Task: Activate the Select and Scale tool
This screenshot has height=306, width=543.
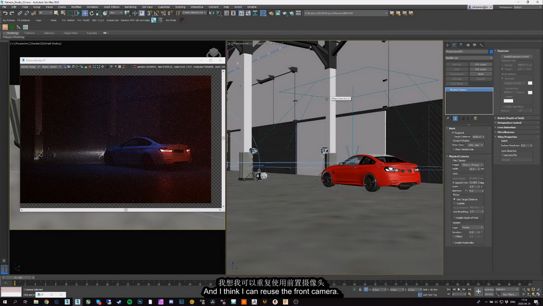Action: (98, 13)
